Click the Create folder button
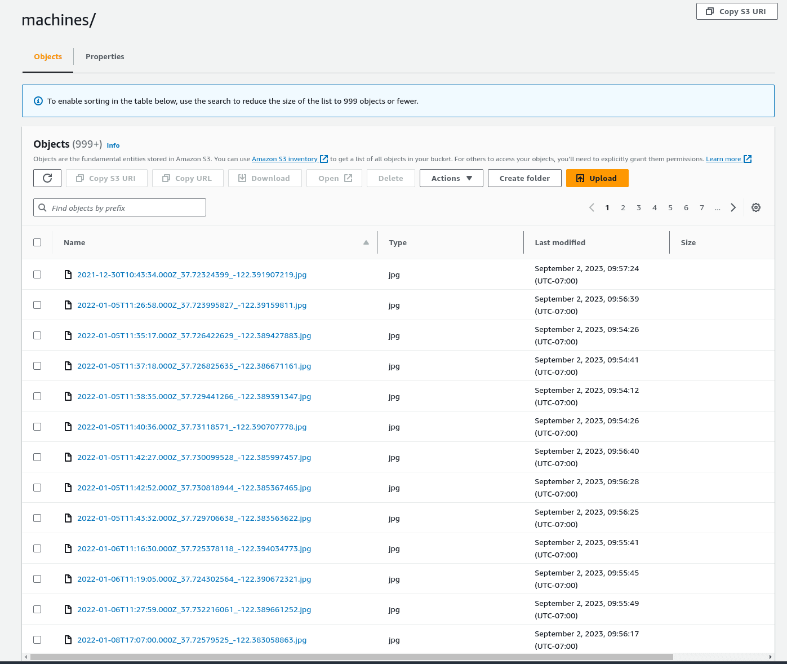The image size is (787, 664). tap(524, 178)
